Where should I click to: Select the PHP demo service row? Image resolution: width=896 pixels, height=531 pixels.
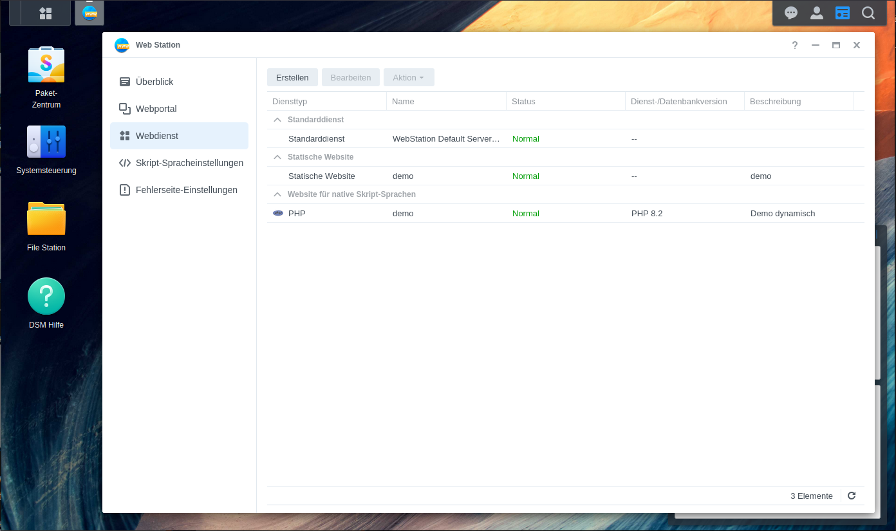click(x=451, y=213)
